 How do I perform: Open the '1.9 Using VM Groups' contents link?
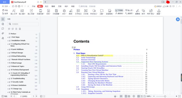coord(88,87)
